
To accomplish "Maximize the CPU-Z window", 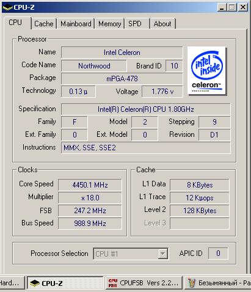I will [x=232, y=7].
